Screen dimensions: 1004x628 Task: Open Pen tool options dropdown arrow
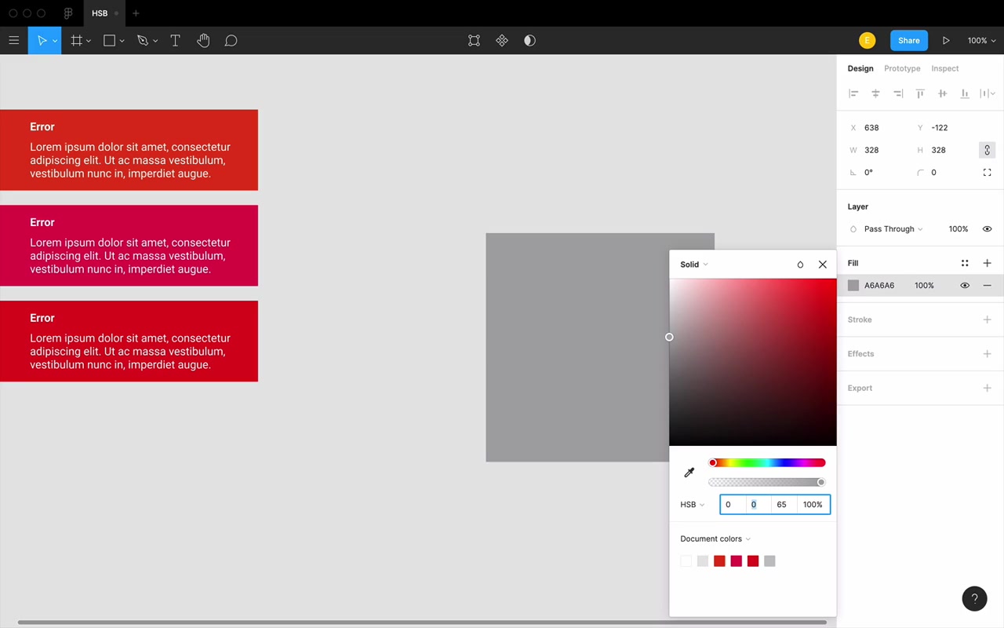(155, 41)
